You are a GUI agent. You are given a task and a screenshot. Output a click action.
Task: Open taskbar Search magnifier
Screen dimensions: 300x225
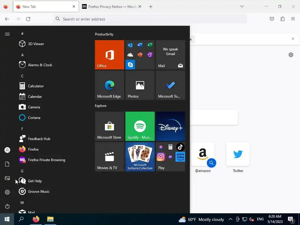[x=21, y=219]
